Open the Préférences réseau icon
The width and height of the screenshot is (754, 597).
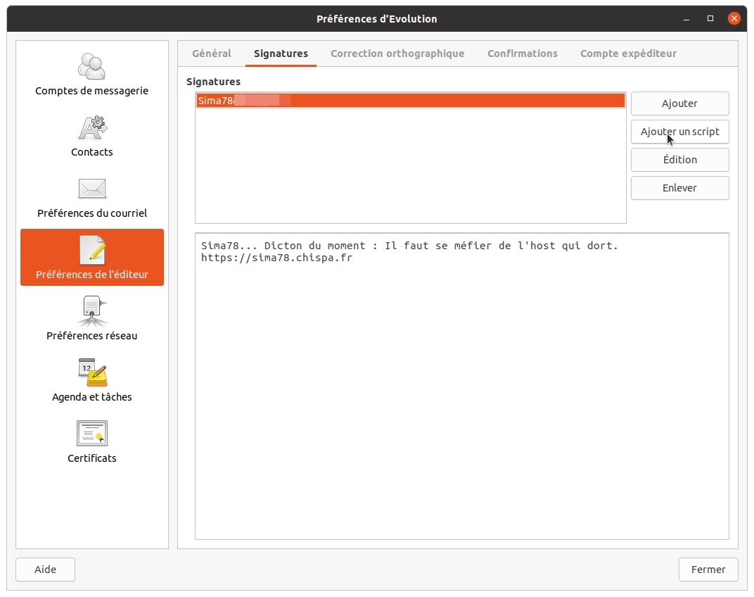[x=91, y=311]
